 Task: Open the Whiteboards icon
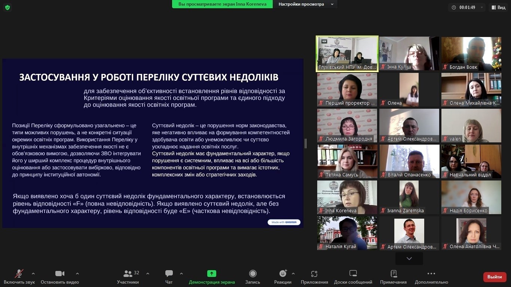pos(353,274)
